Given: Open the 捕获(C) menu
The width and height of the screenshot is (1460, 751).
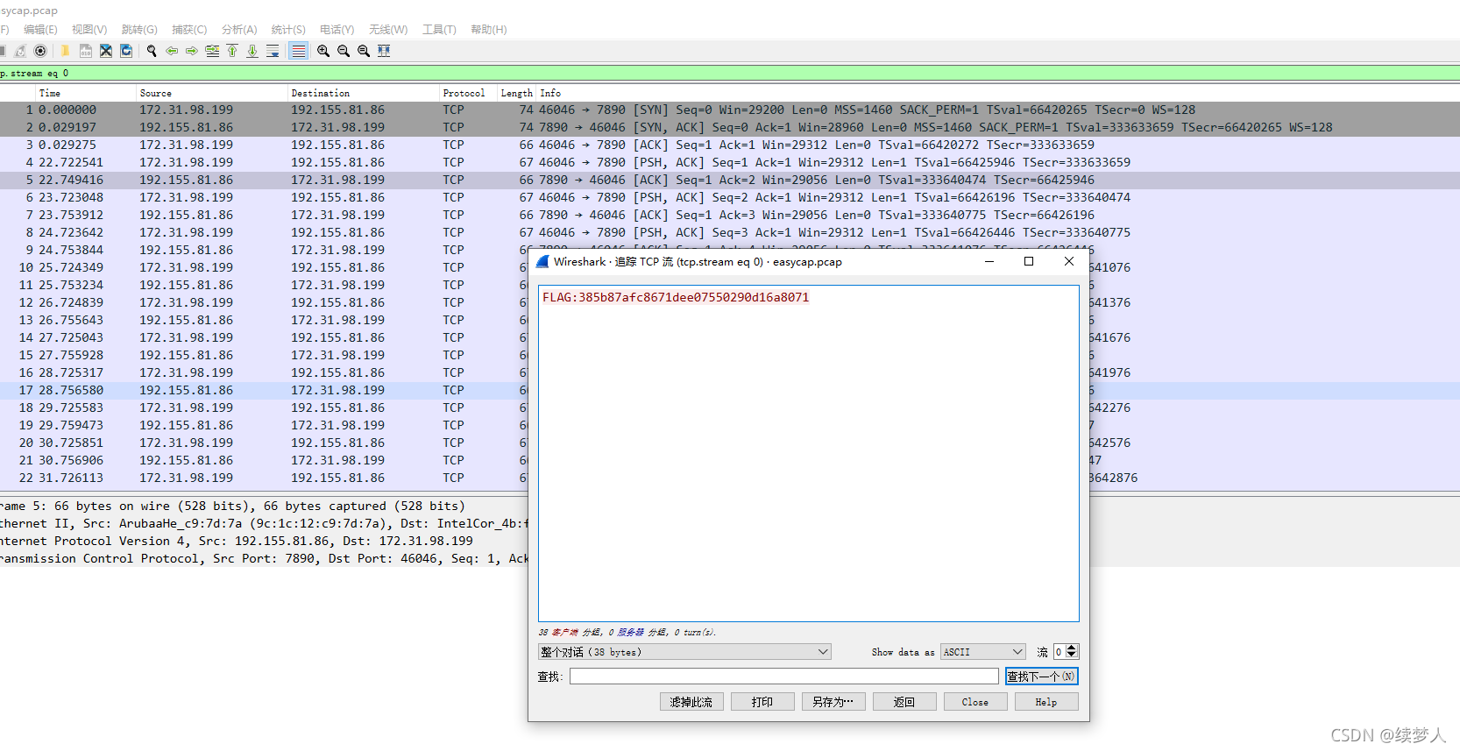Looking at the screenshot, I should (189, 30).
